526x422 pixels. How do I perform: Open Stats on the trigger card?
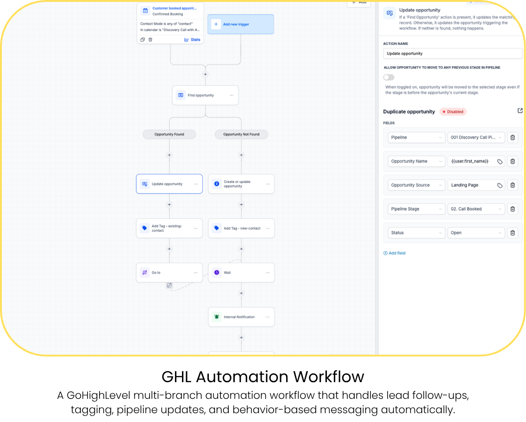point(192,40)
